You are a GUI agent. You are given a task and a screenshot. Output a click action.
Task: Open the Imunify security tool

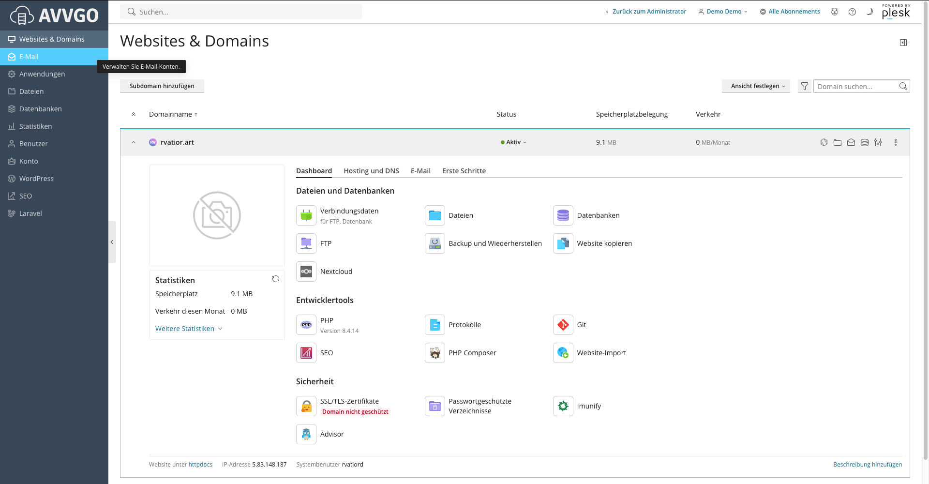point(563,406)
